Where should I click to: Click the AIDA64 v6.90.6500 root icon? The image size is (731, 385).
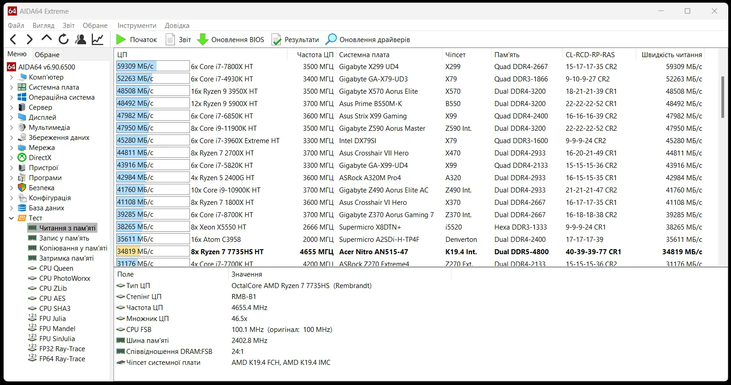pos(12,67)
